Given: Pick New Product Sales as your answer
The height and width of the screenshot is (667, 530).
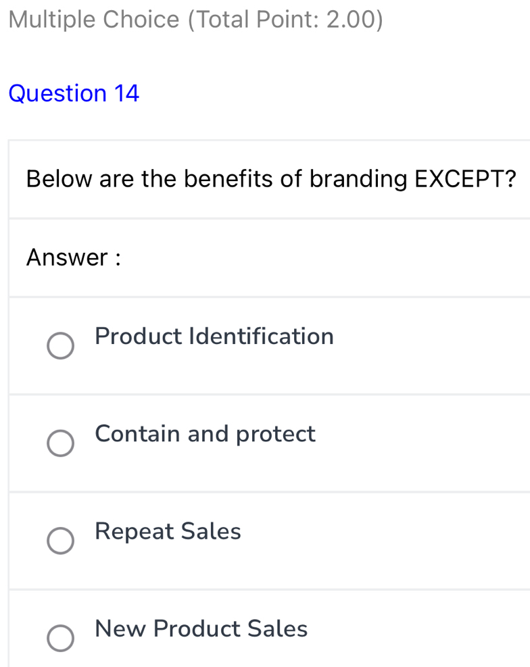Looking at the screenshot, I should tap(60, 638).
